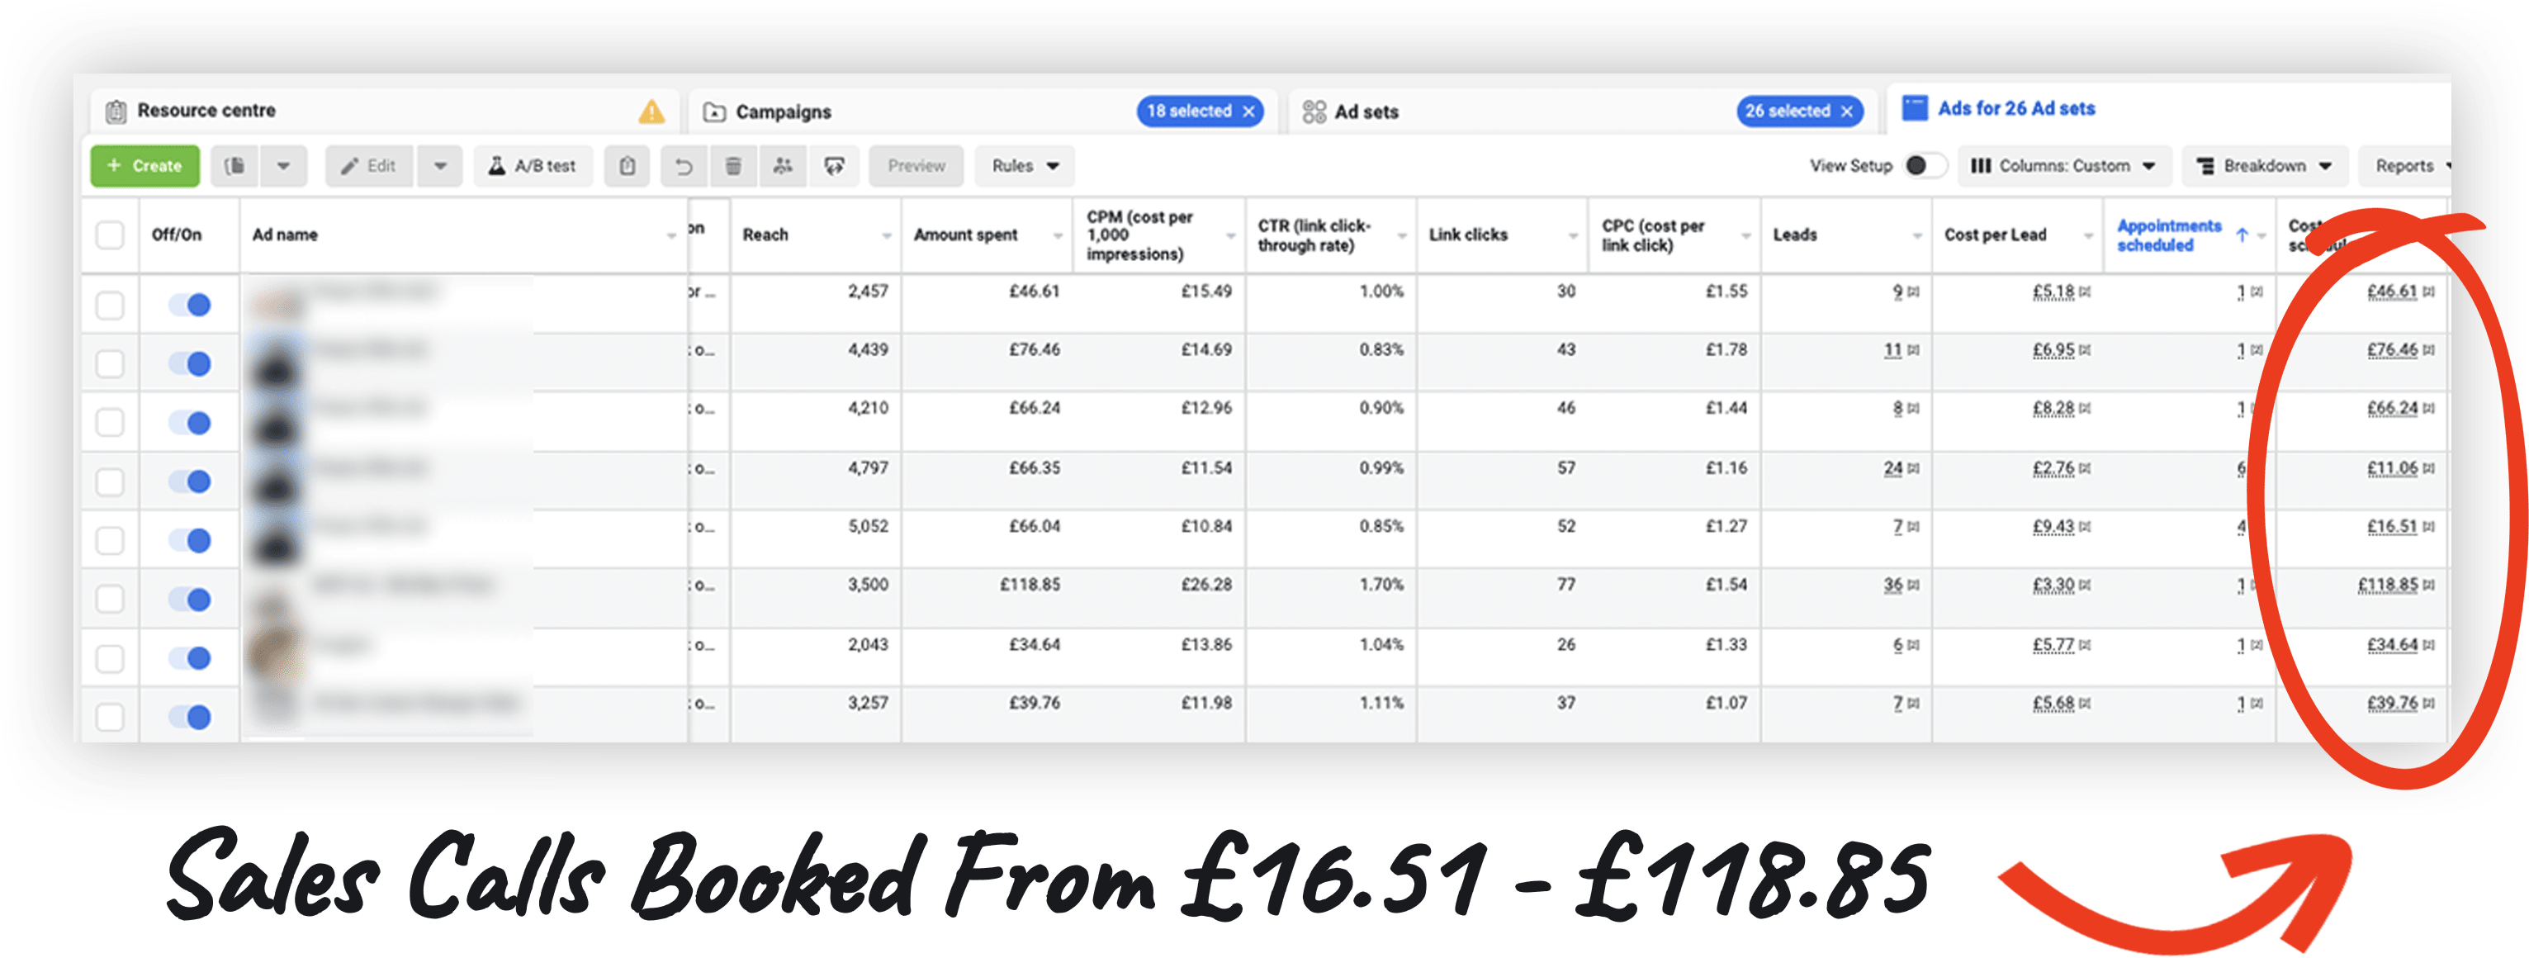Clear the 18 selected campaigns filter
This screenshot has width=2529, height=958.
tap(1248, 111)
